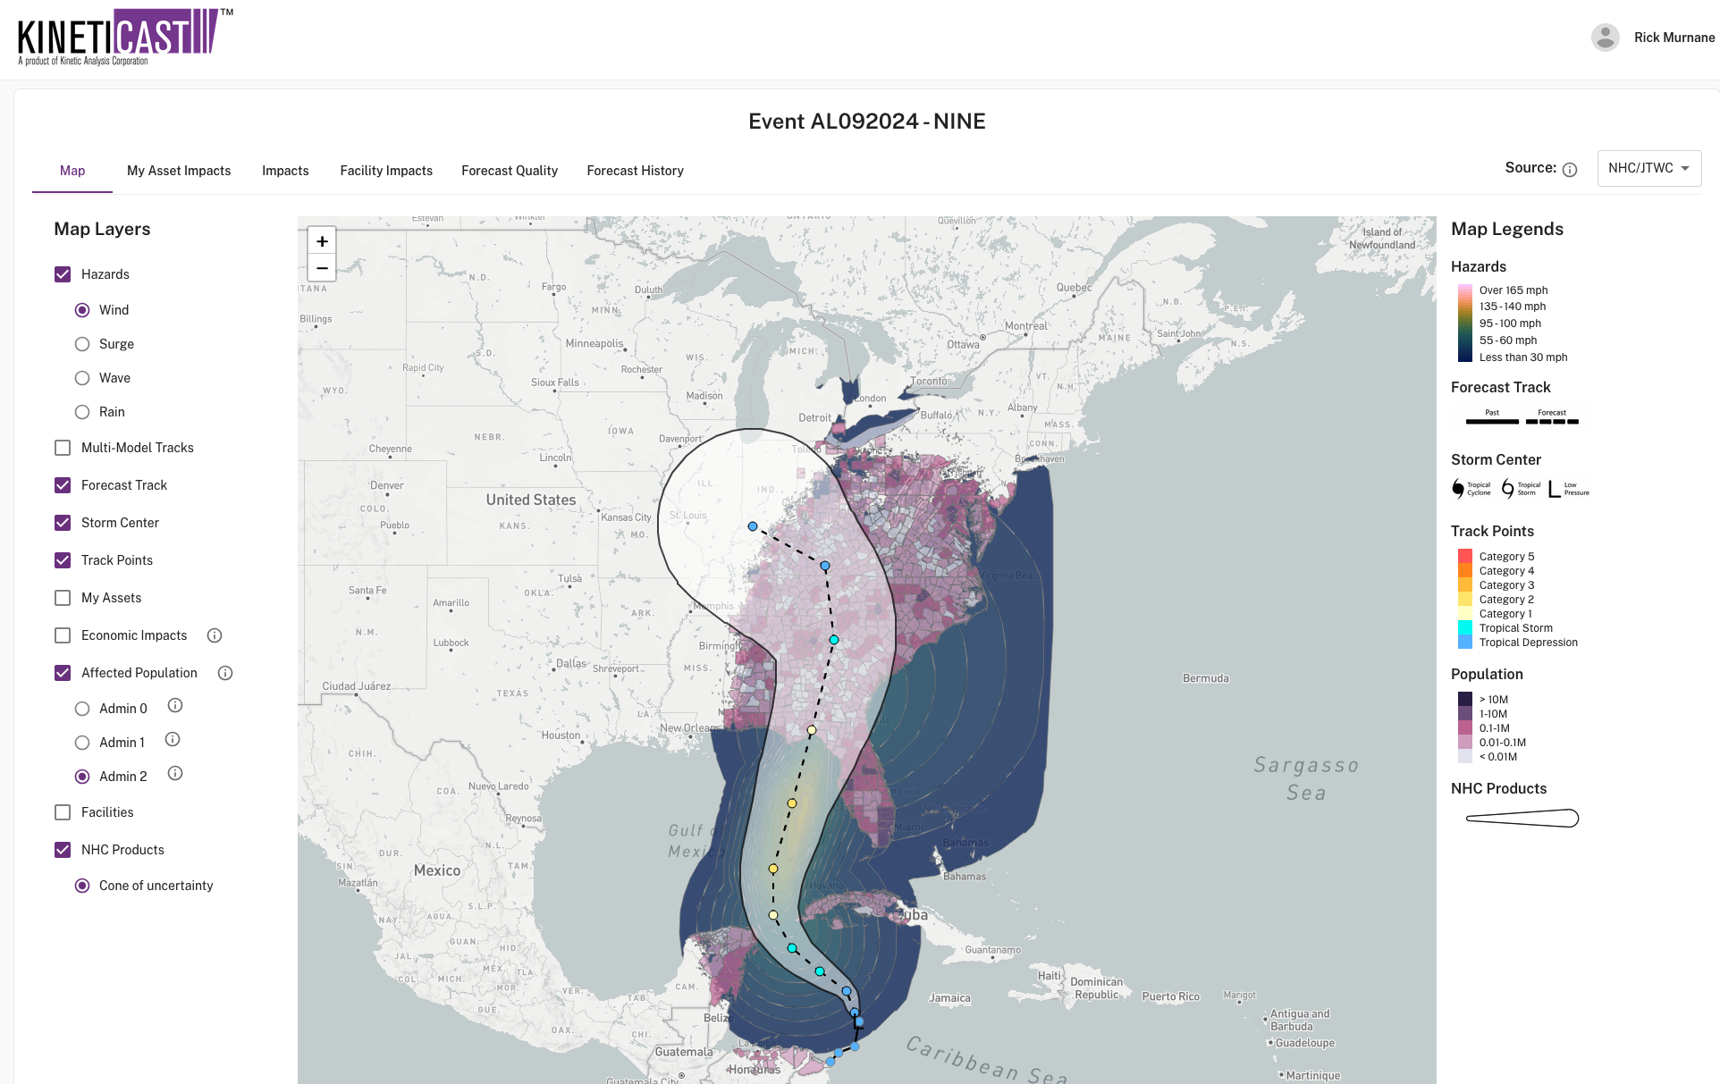Click the map zoom in plus button
1720x1084 pixels.
(322, 241)
